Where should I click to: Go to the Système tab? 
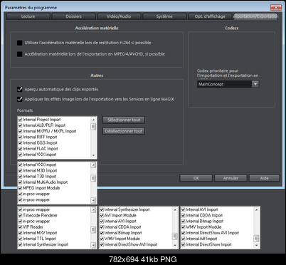pos(164,16)
